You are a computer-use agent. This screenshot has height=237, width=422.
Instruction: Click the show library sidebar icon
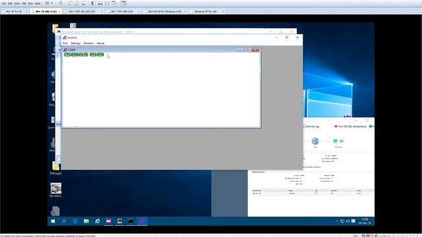tap(93, 3)
